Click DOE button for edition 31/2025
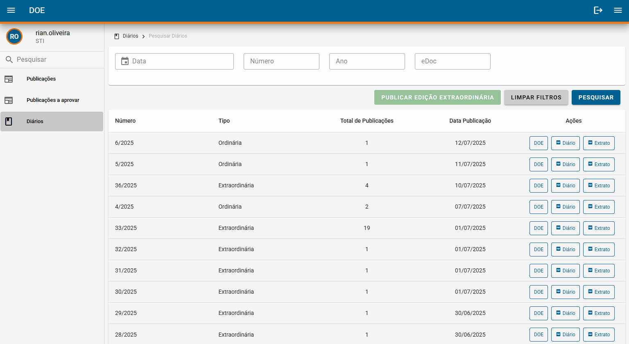This screenshot has width=629, height=344. (x=538, y=271)
